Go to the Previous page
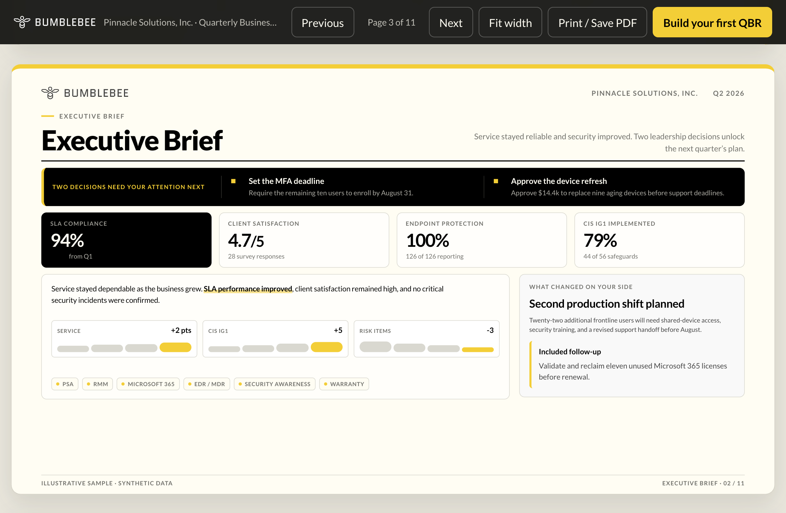 (323, 22)
